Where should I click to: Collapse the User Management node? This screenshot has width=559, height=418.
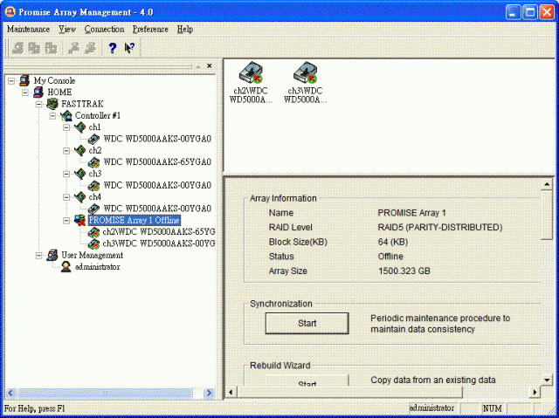pyautogui.click(x=39, y=256)
